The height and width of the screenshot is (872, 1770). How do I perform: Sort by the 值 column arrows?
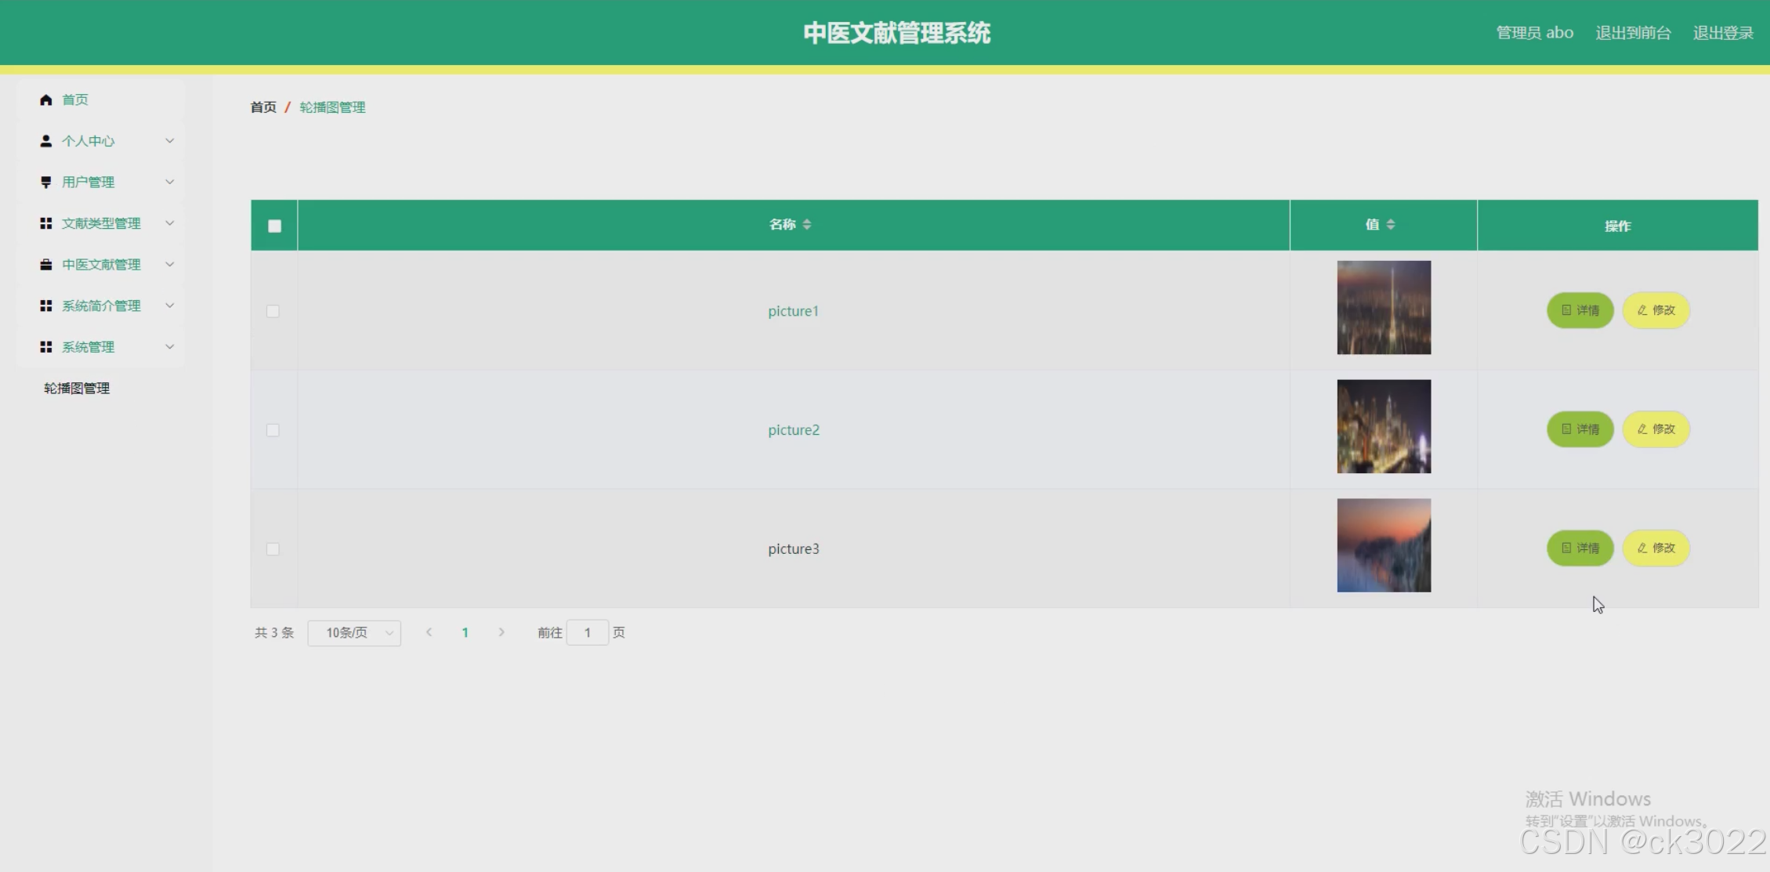[1390, 225]
